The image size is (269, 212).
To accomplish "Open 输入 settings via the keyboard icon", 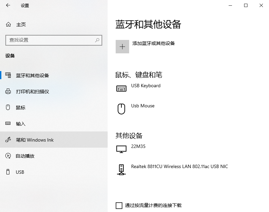I will coord(8,123).
